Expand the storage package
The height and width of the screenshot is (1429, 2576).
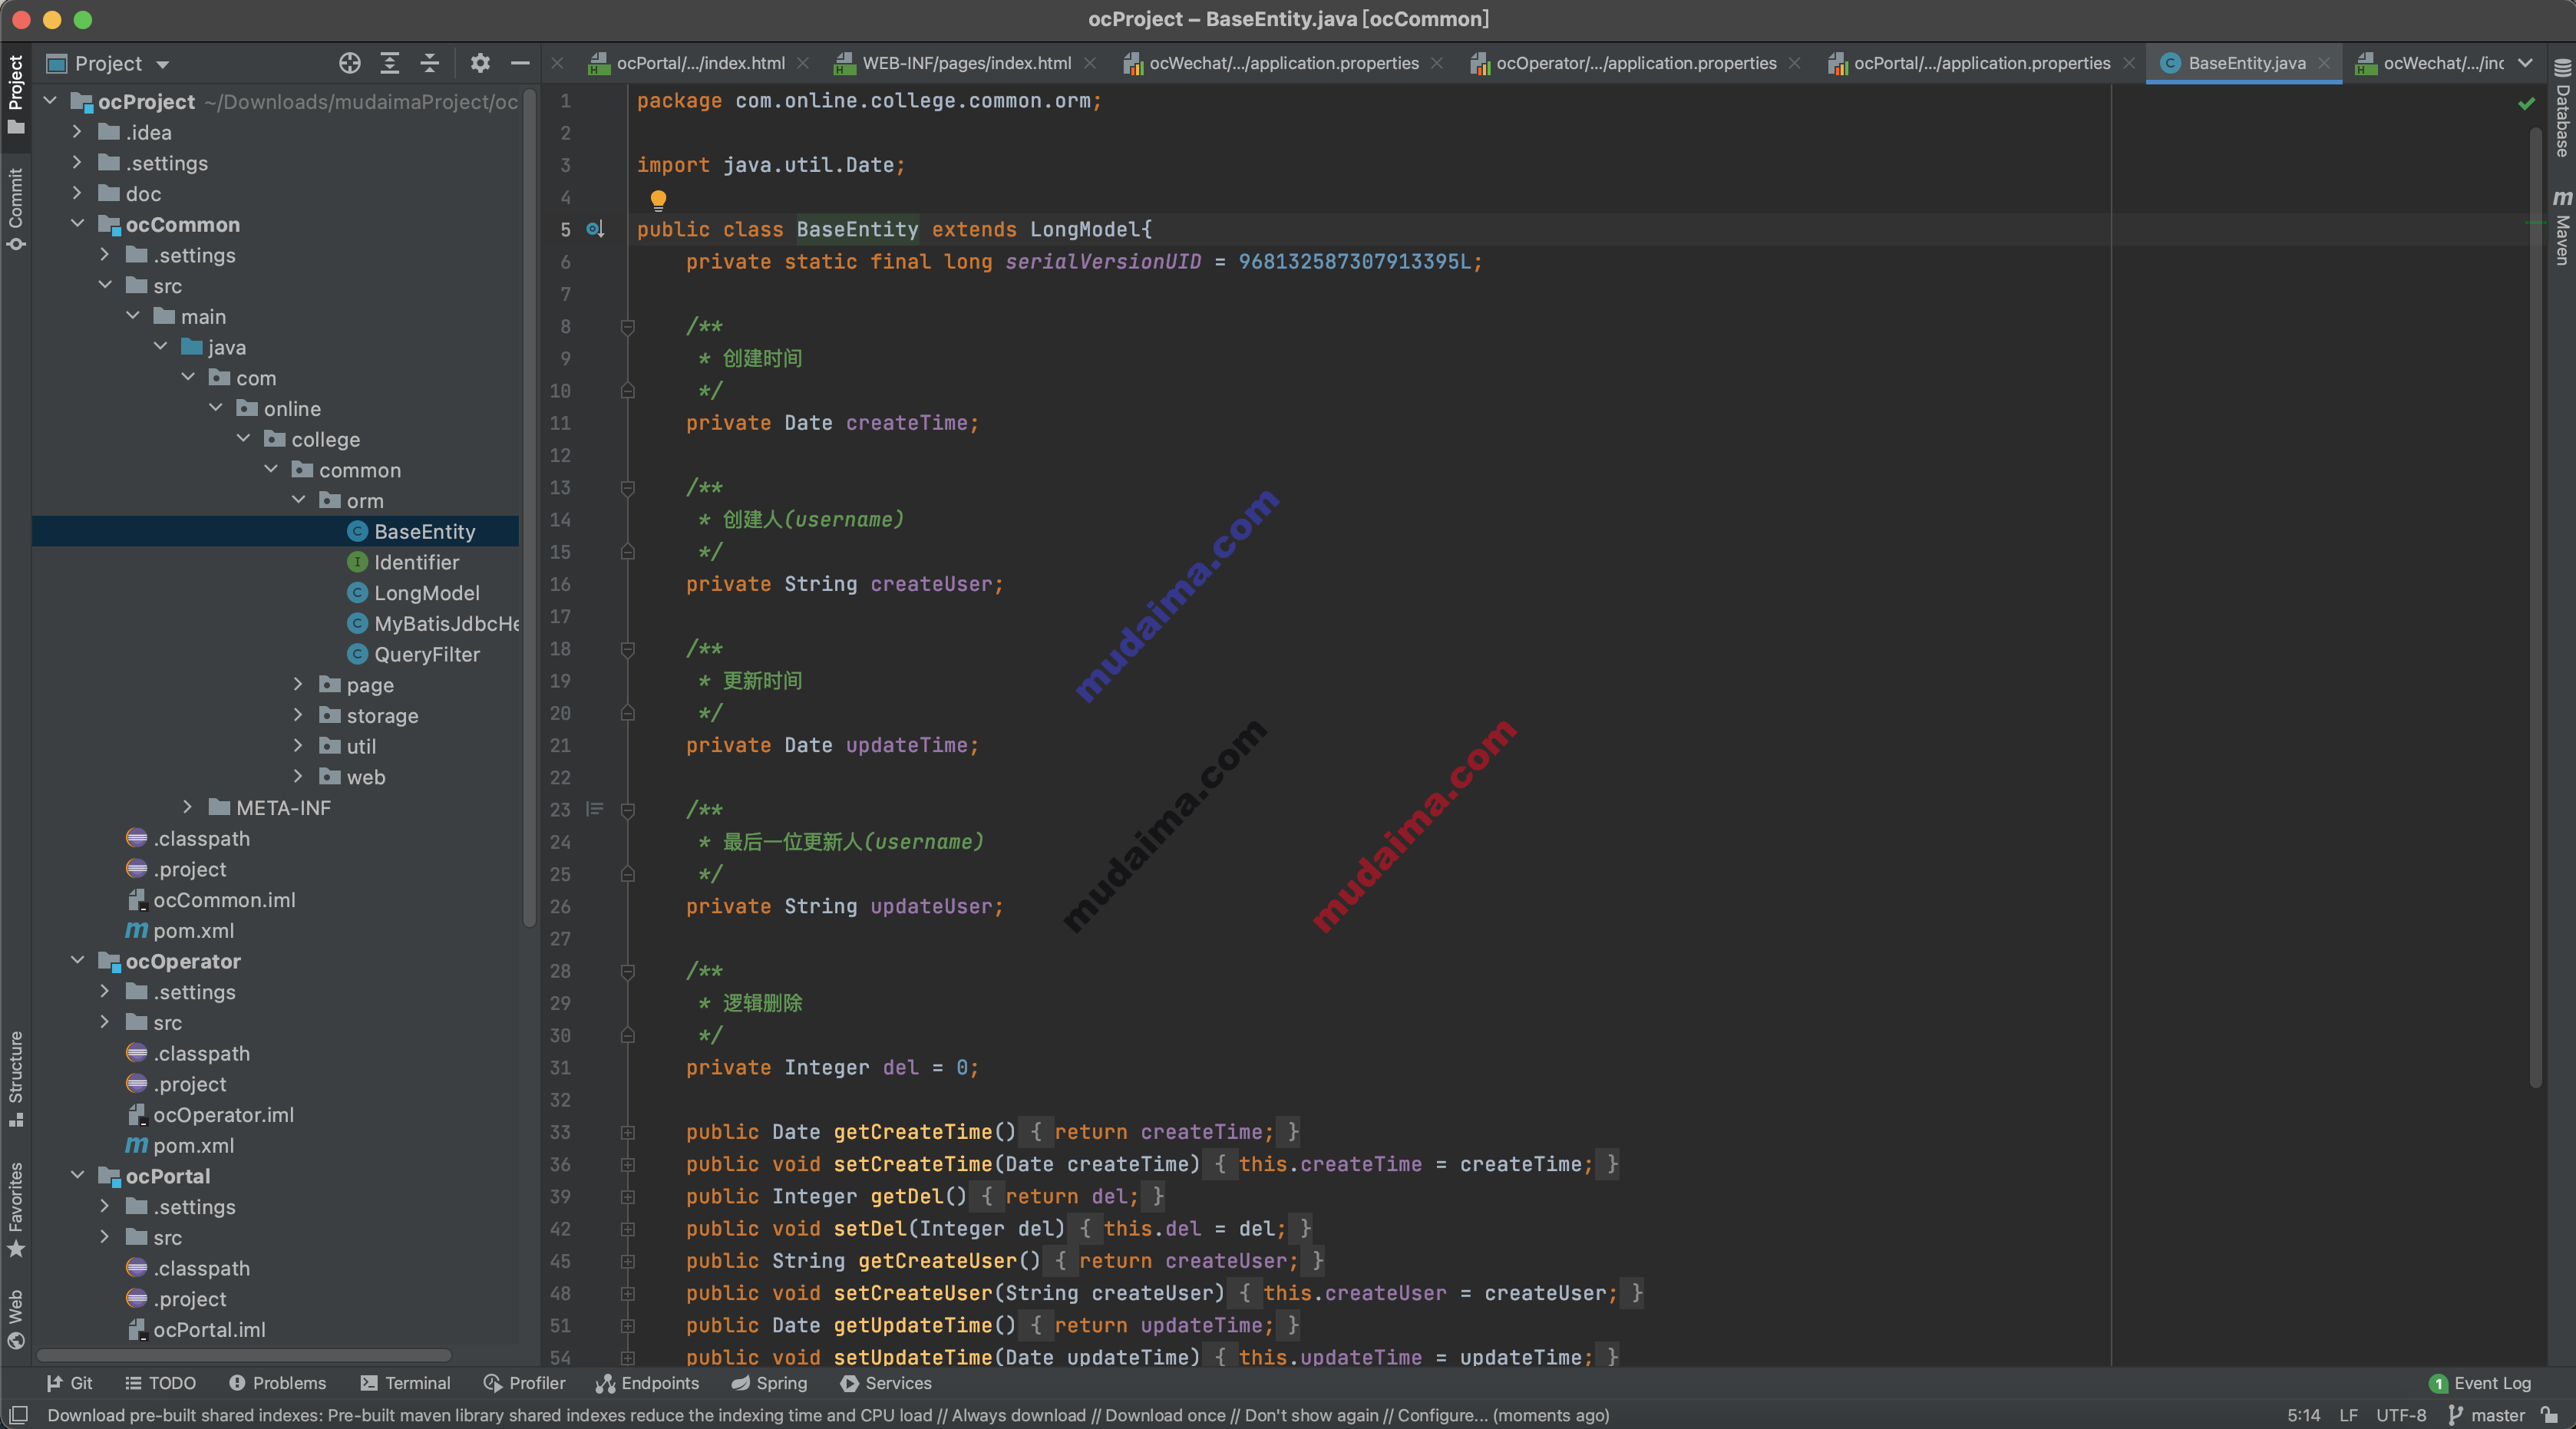(x=298, y=715)
